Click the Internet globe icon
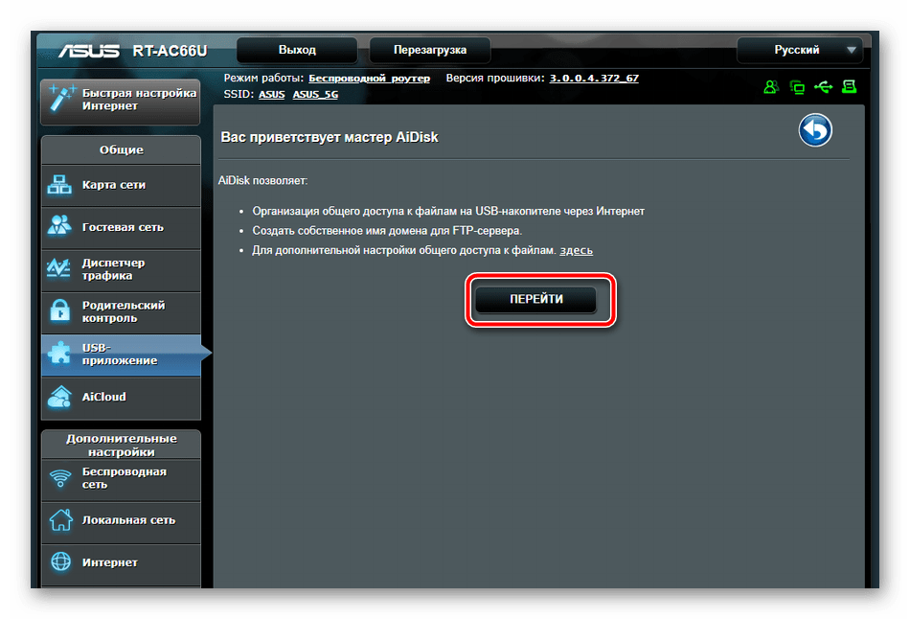 (x=60, y=562)
